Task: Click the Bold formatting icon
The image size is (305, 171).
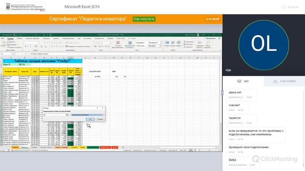Action: click(x=25, y=47)
